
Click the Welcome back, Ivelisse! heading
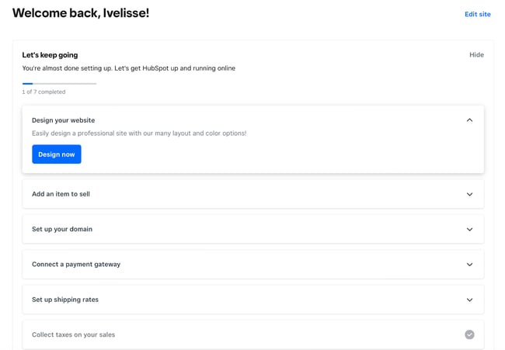[81, 13]
